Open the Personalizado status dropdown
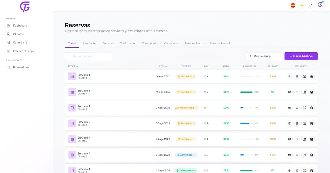 coord(186,108)
